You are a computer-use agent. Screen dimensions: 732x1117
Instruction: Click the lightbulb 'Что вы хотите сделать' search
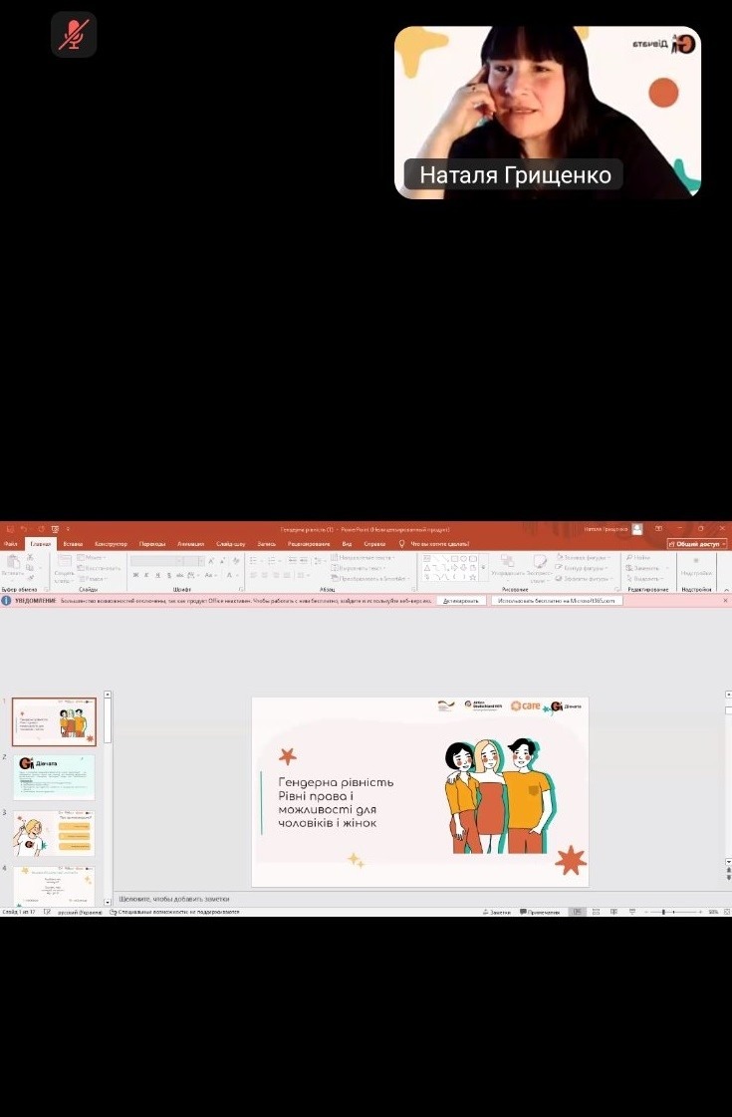point(401,544)
